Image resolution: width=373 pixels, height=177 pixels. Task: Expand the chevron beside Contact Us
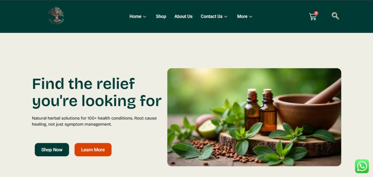point(226,17)
